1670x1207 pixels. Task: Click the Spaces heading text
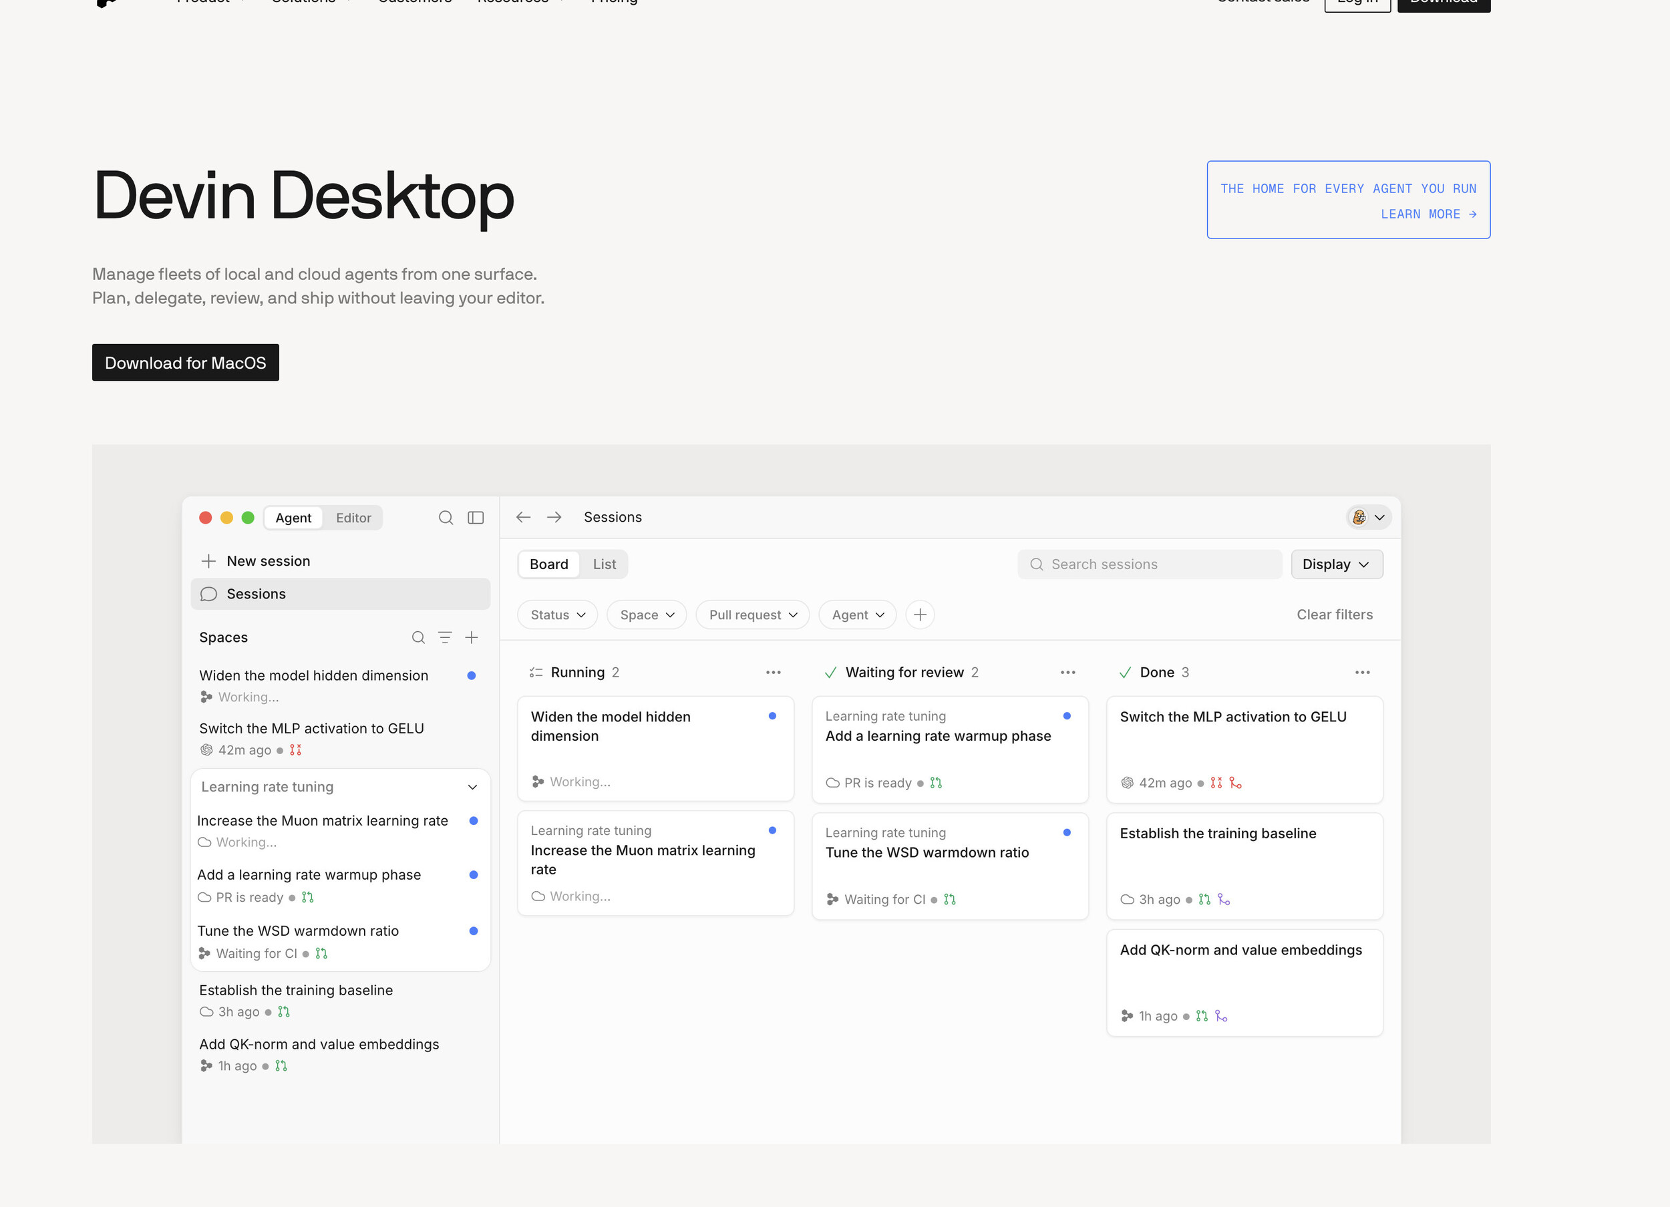(223, 638)
